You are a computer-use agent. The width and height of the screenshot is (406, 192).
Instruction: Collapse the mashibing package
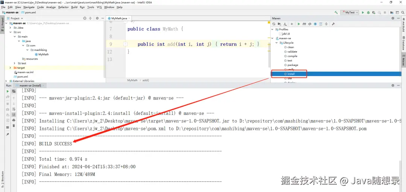(x=27, y=50)
